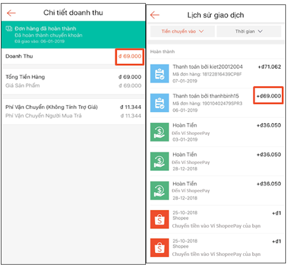Select the highlighted +đ69.000 transaction amount
This screenshot has width=289, height=266.
(x=269, y=96)
